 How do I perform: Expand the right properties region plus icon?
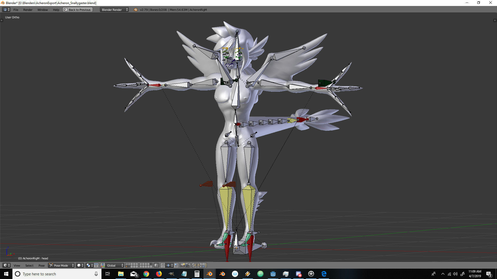click(x=495, y=20)
